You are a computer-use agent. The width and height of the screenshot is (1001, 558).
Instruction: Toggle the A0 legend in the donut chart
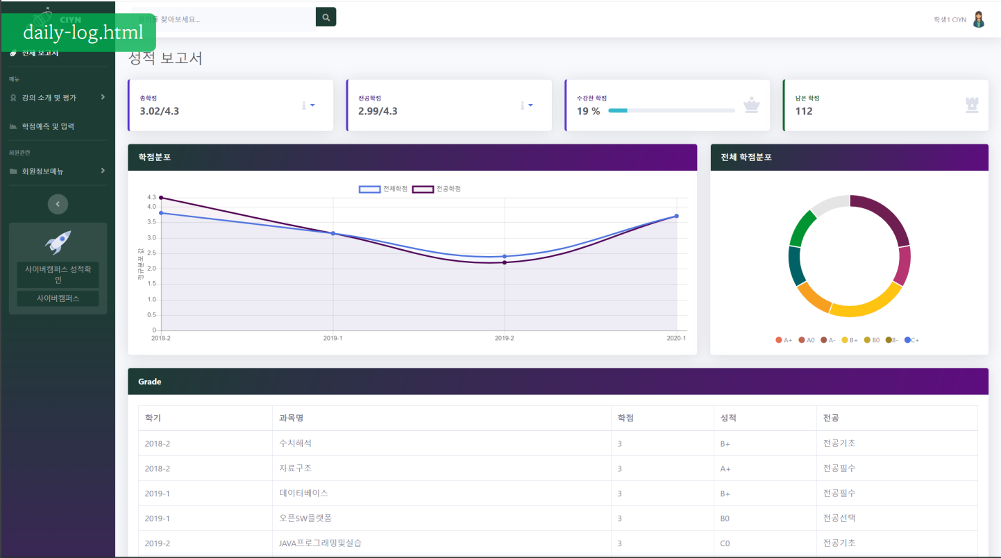[806, 340]
